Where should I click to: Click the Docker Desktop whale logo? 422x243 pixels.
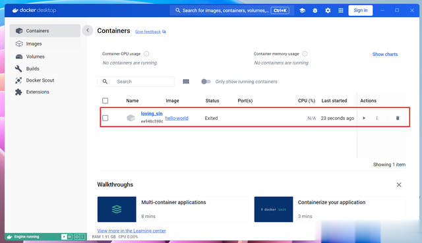(15, 11)
